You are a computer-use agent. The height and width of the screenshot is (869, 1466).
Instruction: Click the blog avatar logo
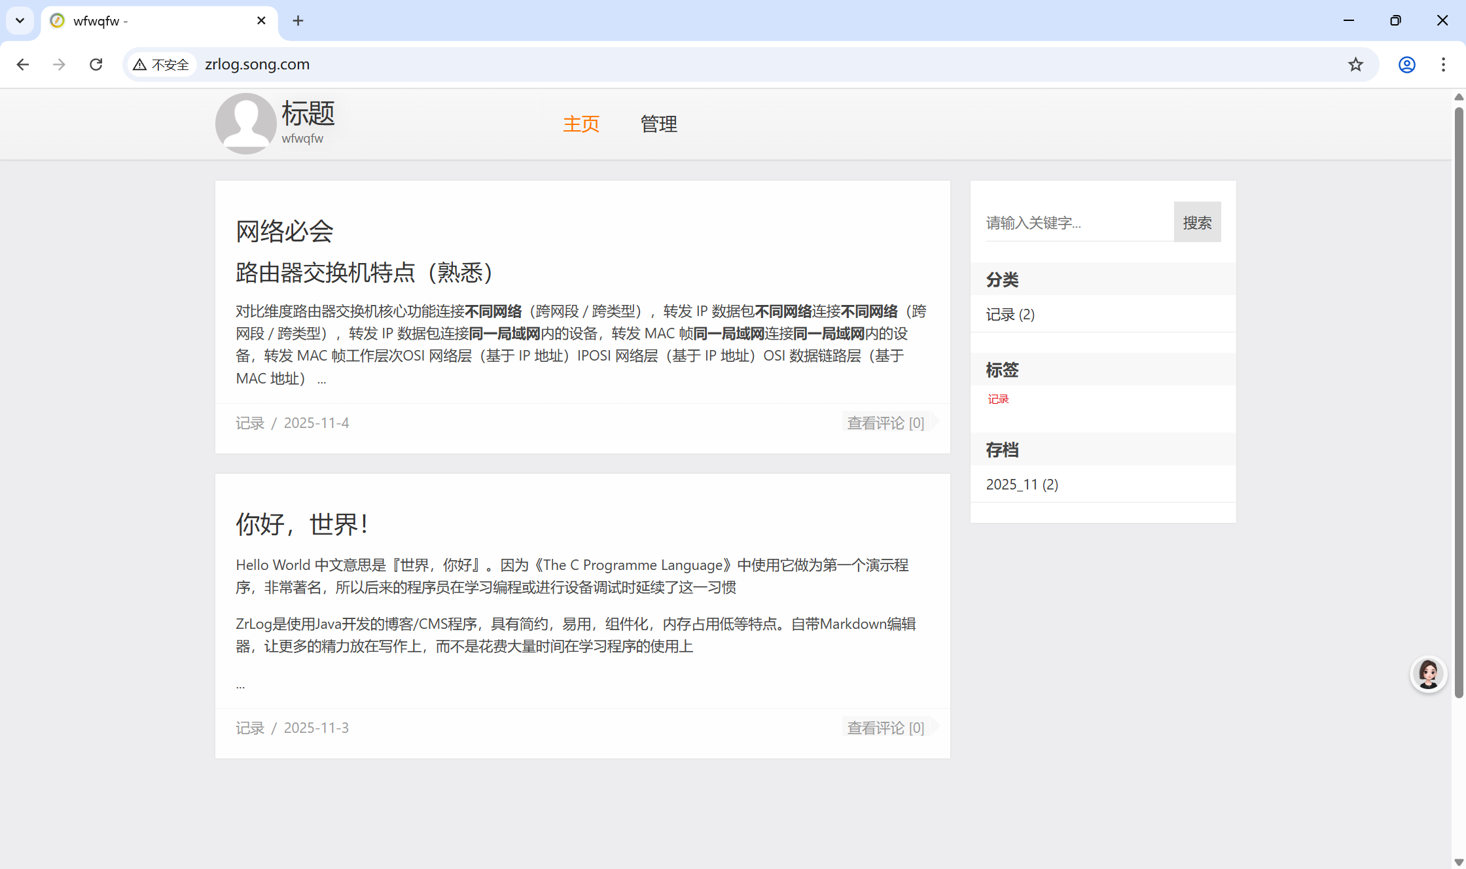245,124
